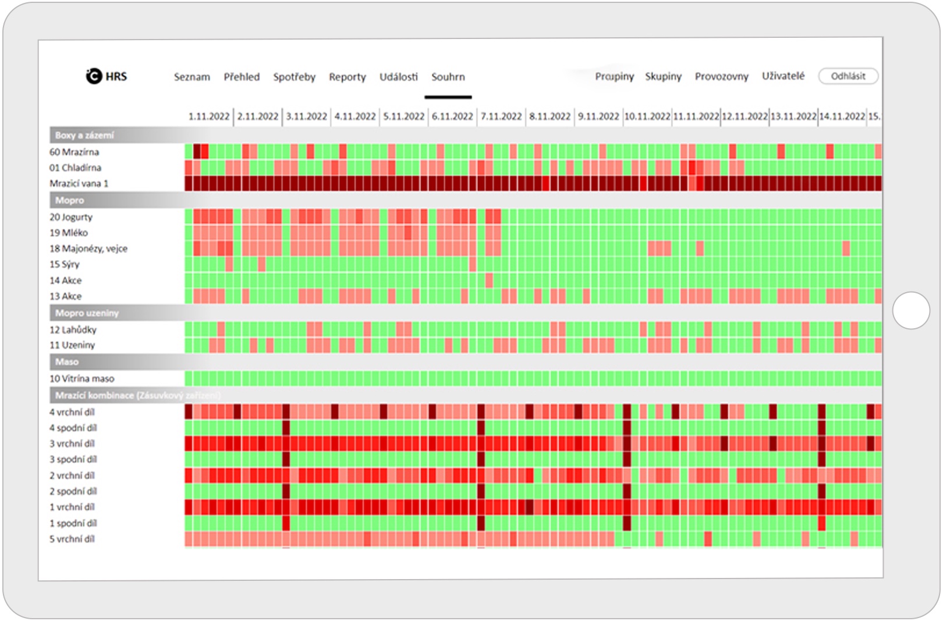Select date column 6.11.2022
943x621 pixels.
point(452,116)
